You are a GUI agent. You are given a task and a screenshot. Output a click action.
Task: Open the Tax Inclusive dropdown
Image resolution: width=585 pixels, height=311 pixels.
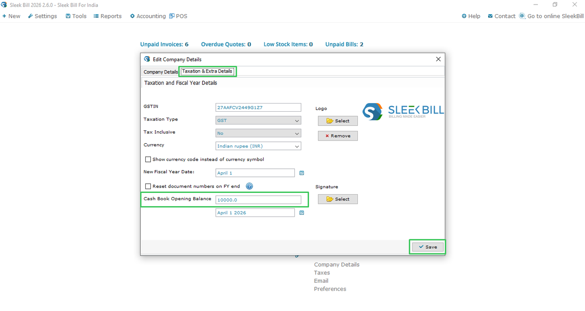pos(258,133)
